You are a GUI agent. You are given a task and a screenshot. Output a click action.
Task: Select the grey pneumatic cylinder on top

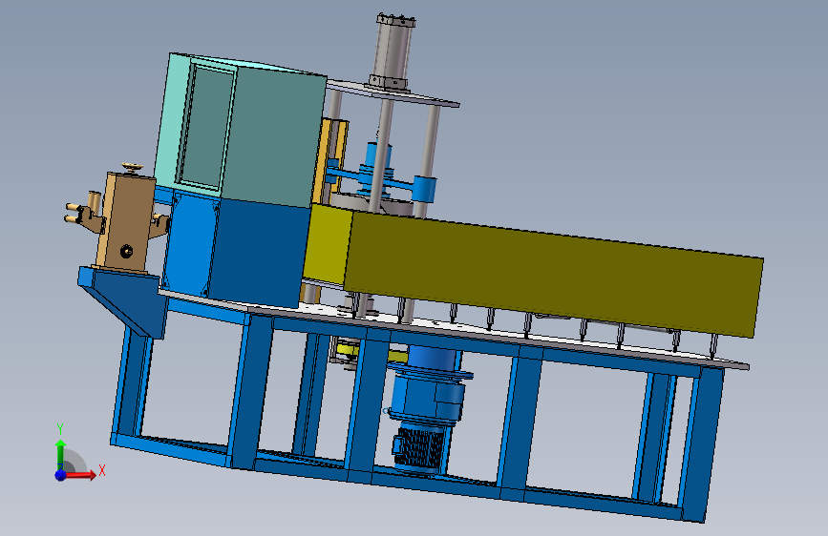pyautogui.click(x=393, y=52)
